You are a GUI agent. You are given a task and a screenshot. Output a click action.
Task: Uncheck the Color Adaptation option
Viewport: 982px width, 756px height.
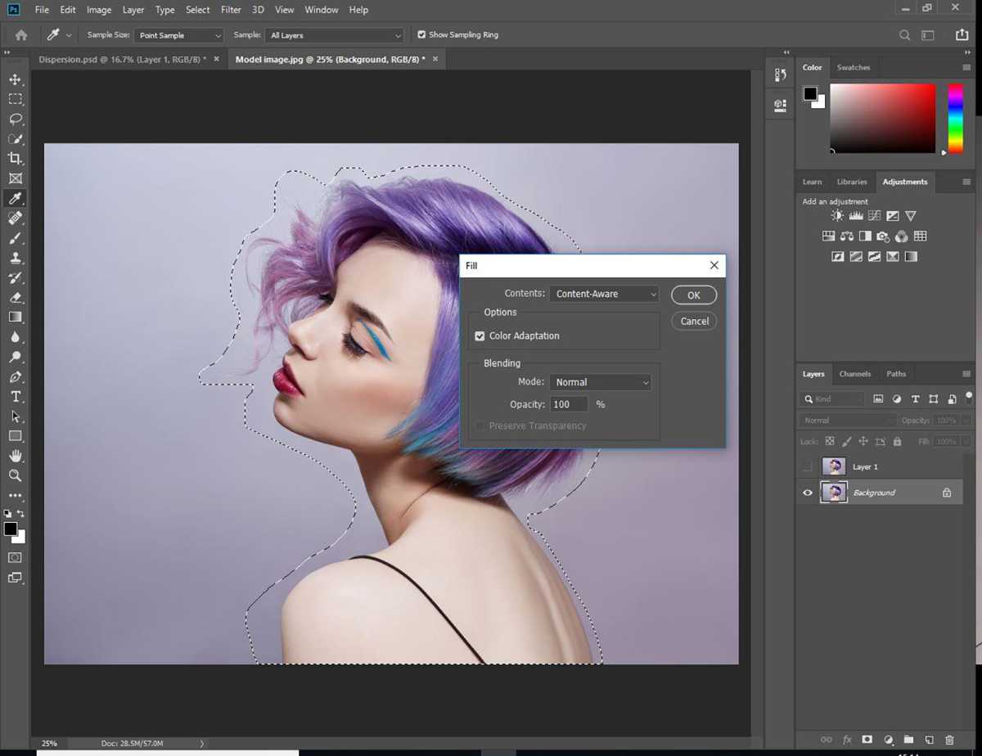(480, 335)
